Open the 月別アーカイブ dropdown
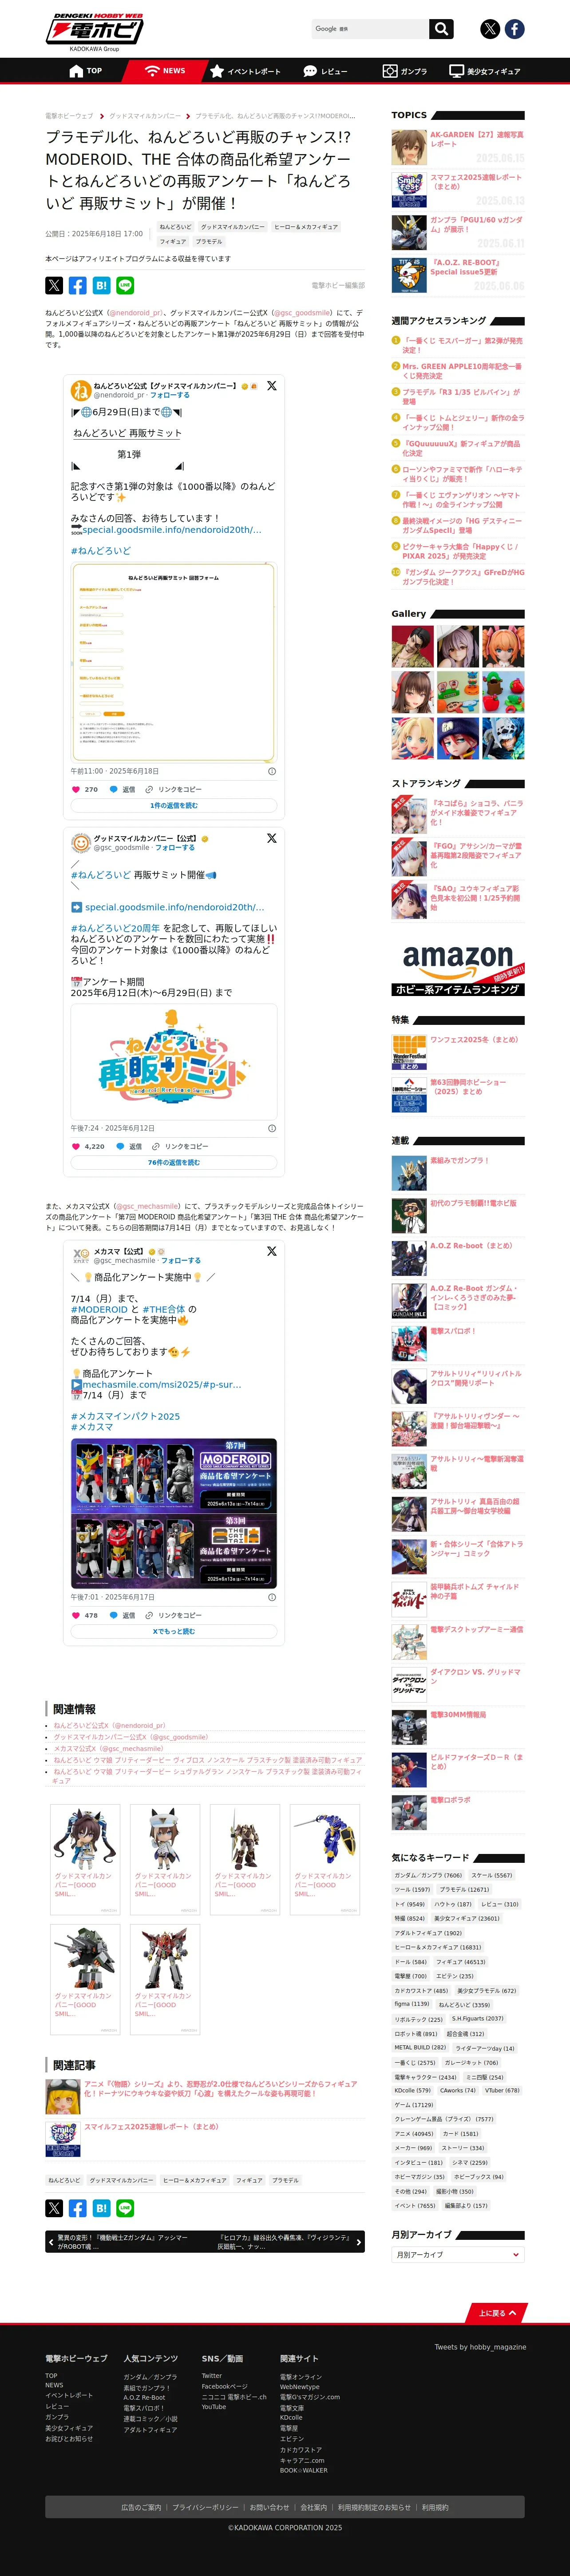570x2576 pixels. pos(458,2254)
